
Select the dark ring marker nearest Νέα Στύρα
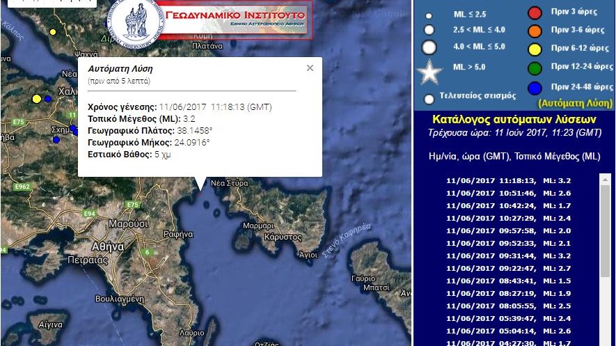[207, 205]
